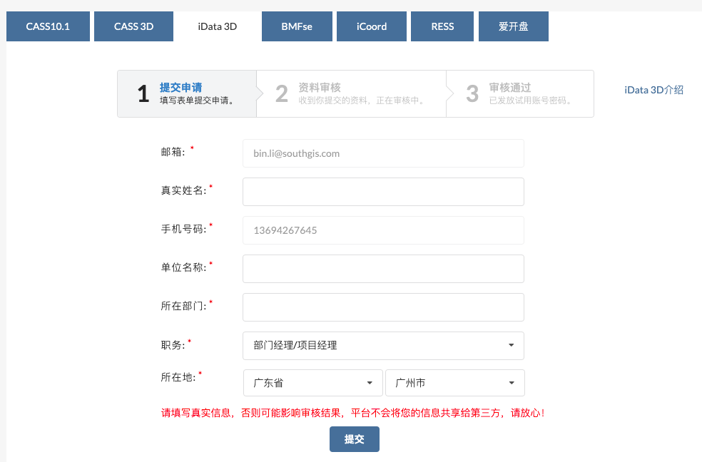Viewport: 702px width, 462px height.
Task: Click the 所在部门 department input field
Action: pyautogui.click(x=383, y=307)
